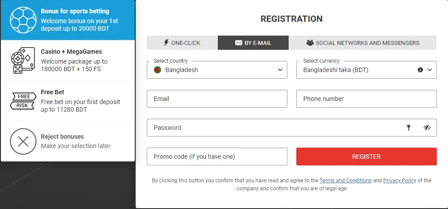Click the Bangladesh flag icon
Viewport: 448px width, 209px height.
[x=157, y=70]
